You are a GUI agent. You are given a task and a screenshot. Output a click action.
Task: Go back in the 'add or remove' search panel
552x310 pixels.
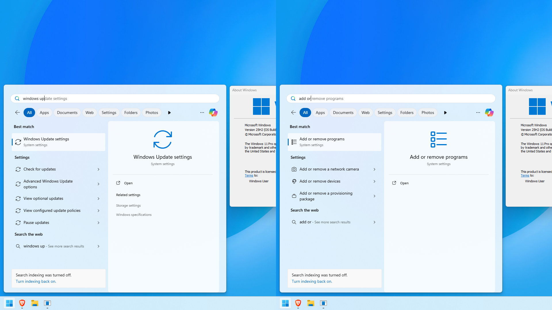tap(294, 113)
